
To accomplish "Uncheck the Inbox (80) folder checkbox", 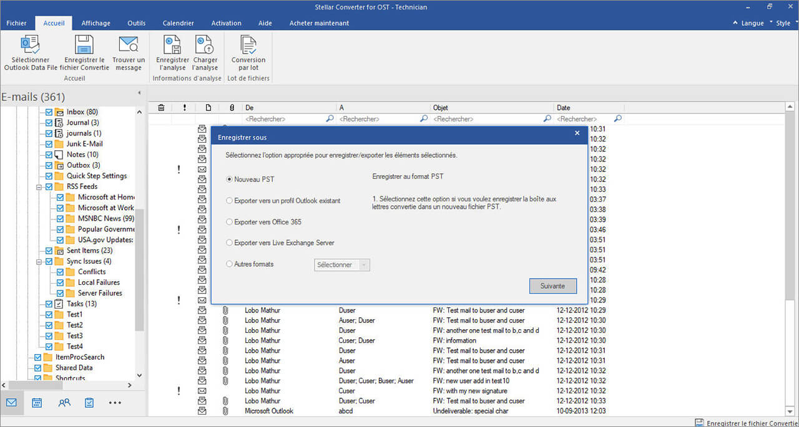I will click(49, 112).
